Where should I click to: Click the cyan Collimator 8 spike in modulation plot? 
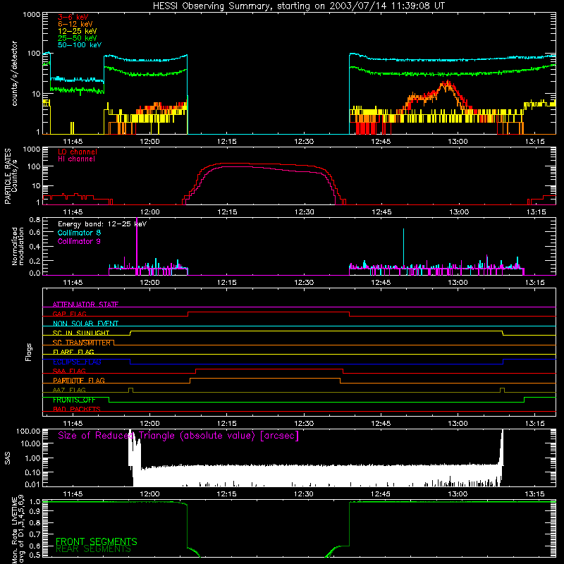point(403,248)
